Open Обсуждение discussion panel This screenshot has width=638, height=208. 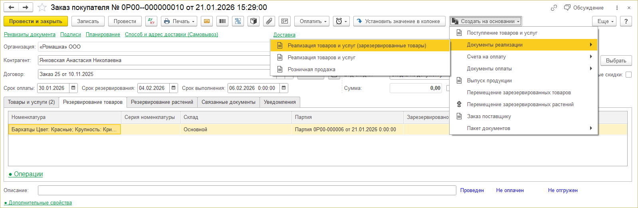coord(584,8)
